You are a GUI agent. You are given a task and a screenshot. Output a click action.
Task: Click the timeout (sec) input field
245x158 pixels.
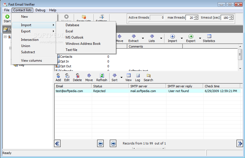(225, 17)
